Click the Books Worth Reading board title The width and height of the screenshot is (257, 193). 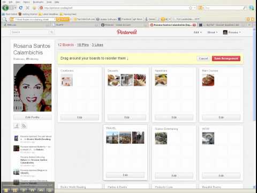click(73, 187)
